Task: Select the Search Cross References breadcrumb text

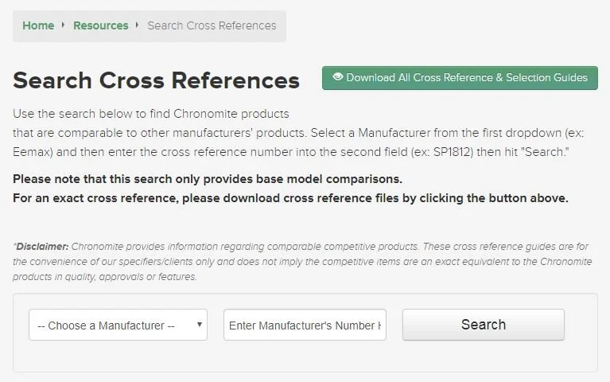Action: coord(212,25)
